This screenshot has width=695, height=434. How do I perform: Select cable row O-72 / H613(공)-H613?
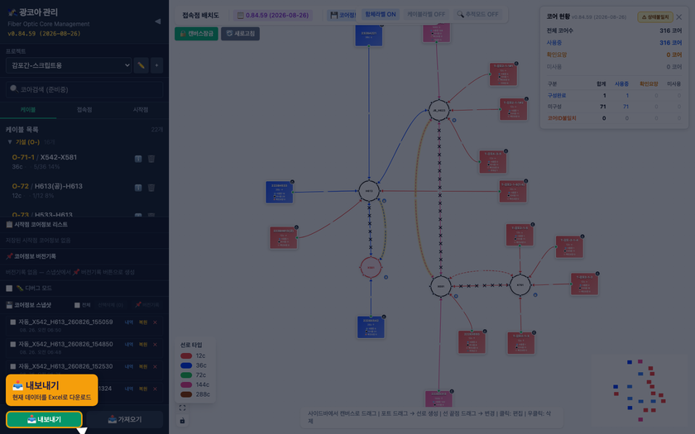pos(84,191)
